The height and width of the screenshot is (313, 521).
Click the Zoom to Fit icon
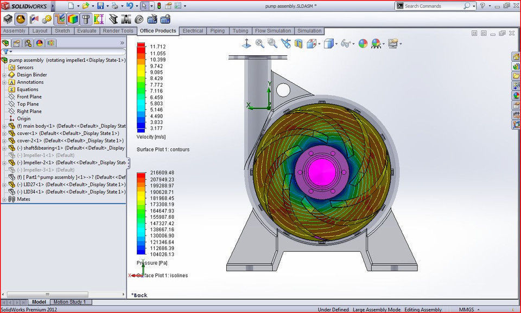pyautogui.click(x=259, y=43)
